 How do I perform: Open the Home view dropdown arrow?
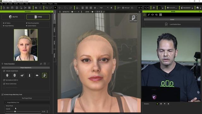pos(80,8)
